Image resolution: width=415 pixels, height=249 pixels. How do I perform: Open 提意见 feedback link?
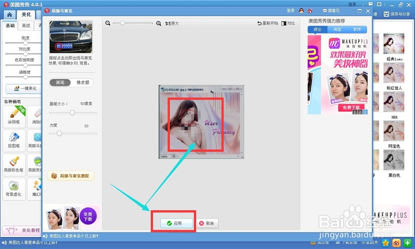click(x=331, y=11)
